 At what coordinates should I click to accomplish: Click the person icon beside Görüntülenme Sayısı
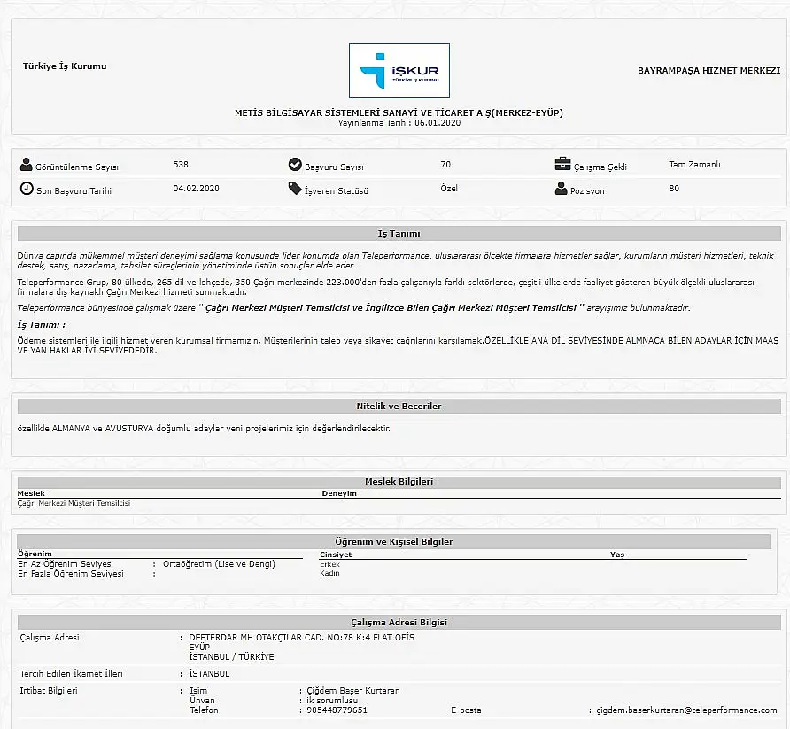[x=27, y=164]
